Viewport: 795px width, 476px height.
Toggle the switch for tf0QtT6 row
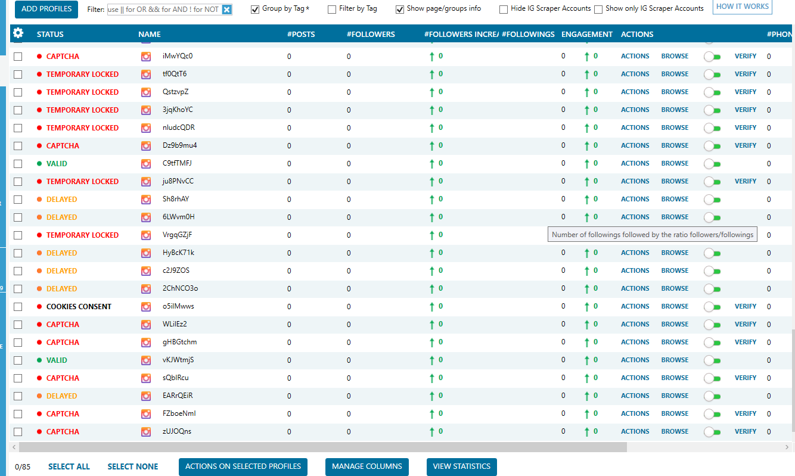(712, 74)
